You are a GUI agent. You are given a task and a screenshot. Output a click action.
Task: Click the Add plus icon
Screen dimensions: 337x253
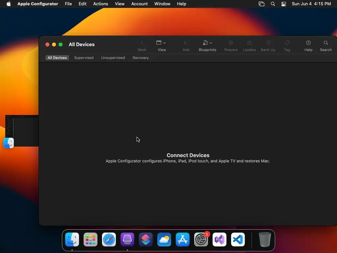pos(185,43)
